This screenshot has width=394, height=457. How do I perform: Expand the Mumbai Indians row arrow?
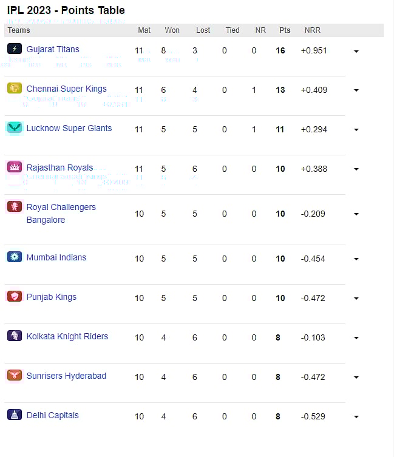pos(356,260)
